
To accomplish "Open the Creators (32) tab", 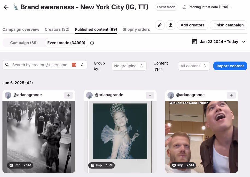I will coord(57,29).
